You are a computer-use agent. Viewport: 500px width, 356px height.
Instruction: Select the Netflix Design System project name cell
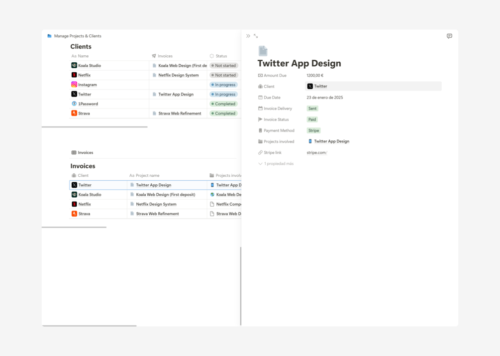(x=167, y=204)
